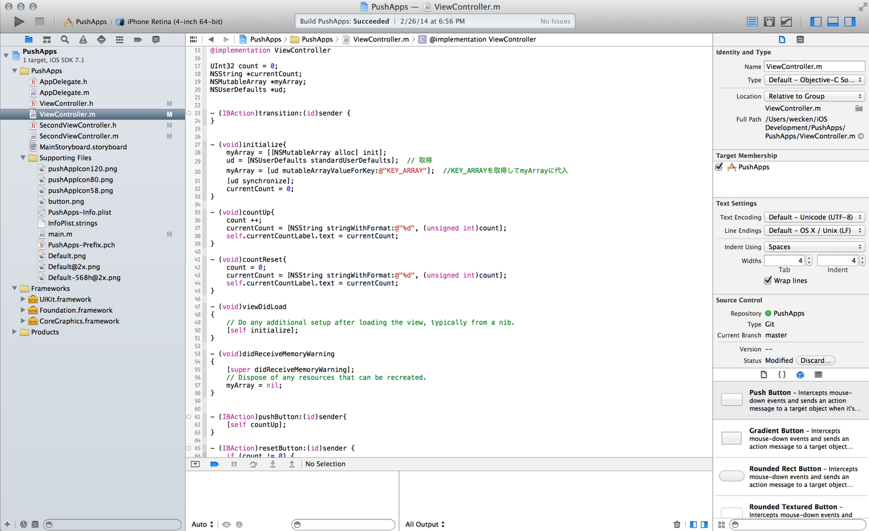
Task: Reveal full path in Finder arrow icon
Action: (861, 137)
